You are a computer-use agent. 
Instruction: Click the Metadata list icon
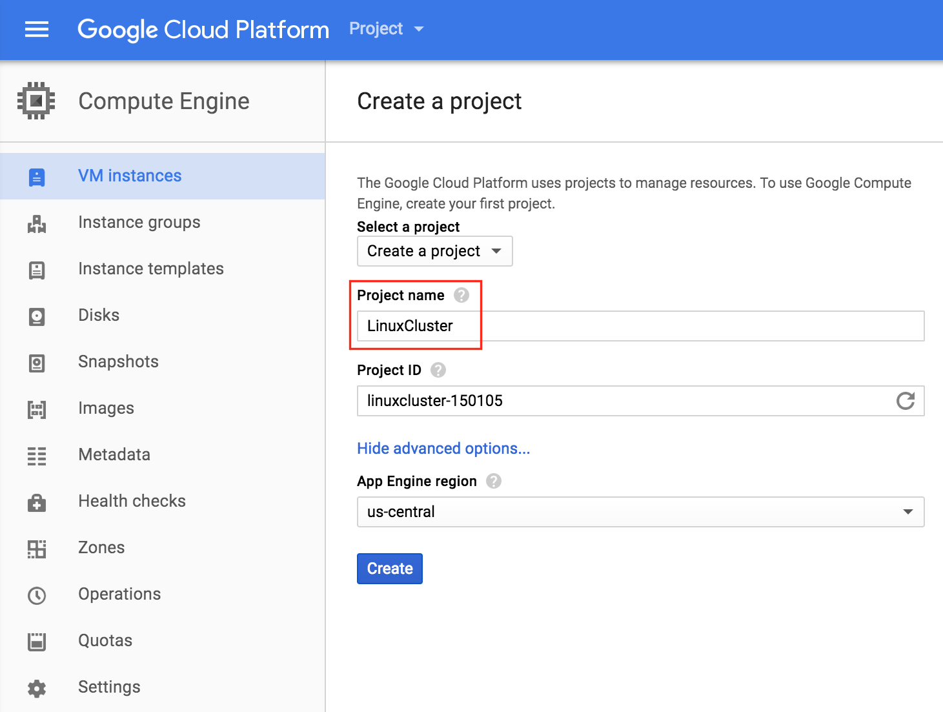(37, 456)
